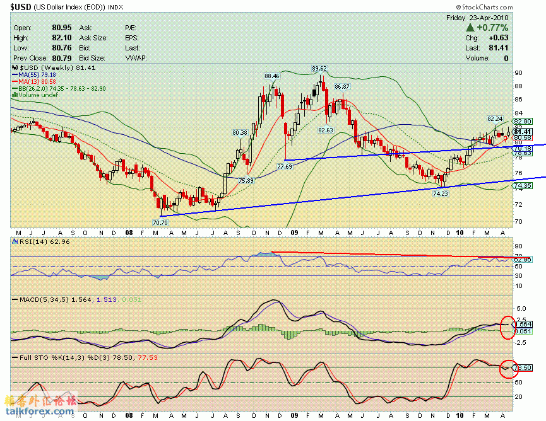
Task: Click the green volume bars legend icon
Action: [x=15, y=95]
